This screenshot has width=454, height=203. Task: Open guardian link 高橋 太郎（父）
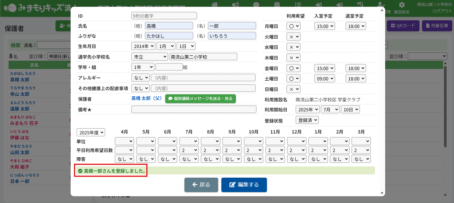pos(147,98)
